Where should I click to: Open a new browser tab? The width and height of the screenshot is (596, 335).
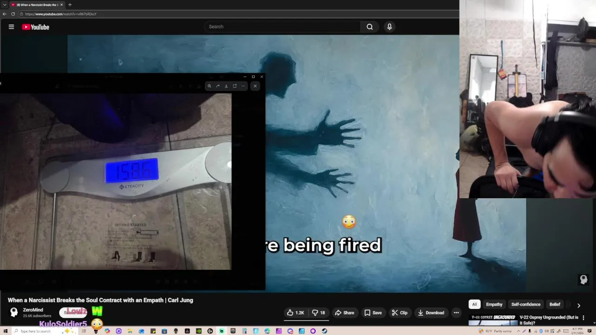tap(70, 5)
